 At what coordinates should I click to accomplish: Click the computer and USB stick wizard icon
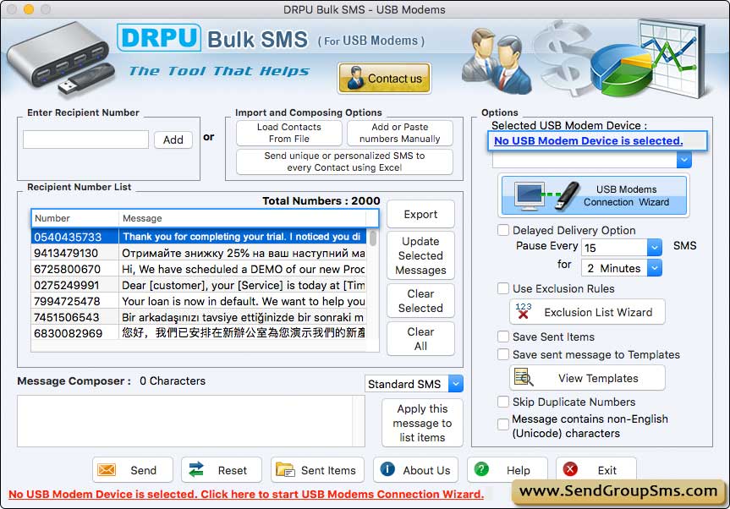[546, 196]
